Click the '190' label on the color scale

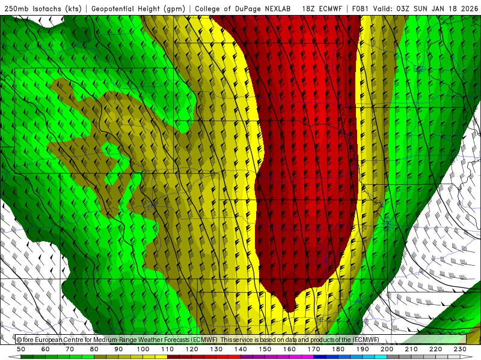coord(363,349)
